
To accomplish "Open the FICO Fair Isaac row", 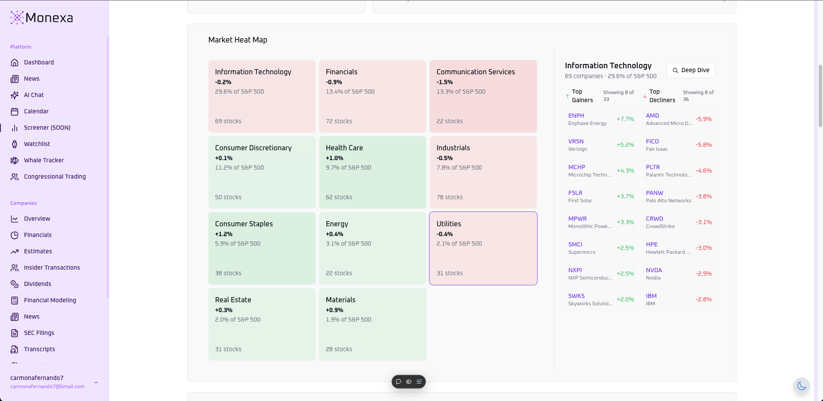I will [679, 145].
